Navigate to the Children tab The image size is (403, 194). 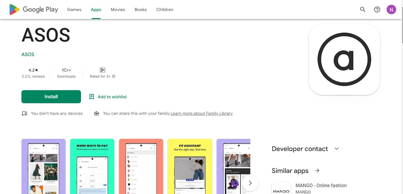pos(165,9)
